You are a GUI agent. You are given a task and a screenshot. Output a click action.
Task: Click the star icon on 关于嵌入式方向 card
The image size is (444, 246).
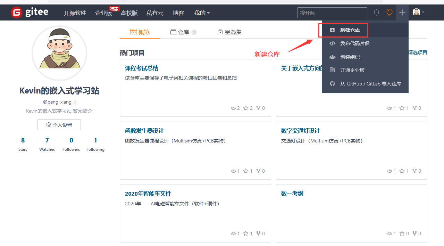point(402,108)
